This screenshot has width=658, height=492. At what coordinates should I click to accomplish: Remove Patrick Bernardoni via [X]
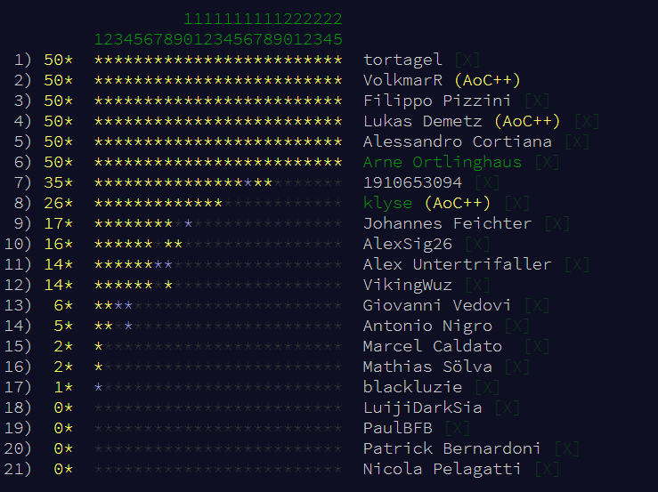click(x=567, y=448)
